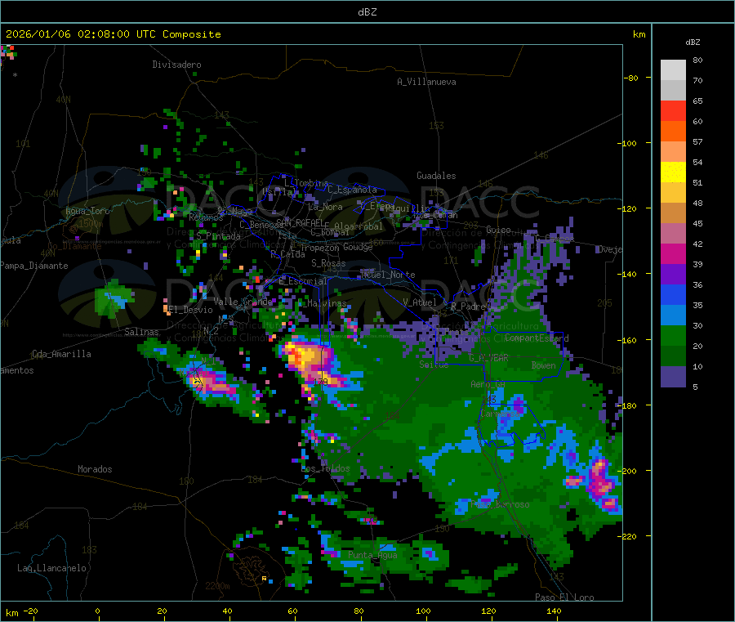Pick the light blue 35-30 dBZ swatch
This screenshot has width=735, height=622.
pyautogui.click(x=673, y=315)
